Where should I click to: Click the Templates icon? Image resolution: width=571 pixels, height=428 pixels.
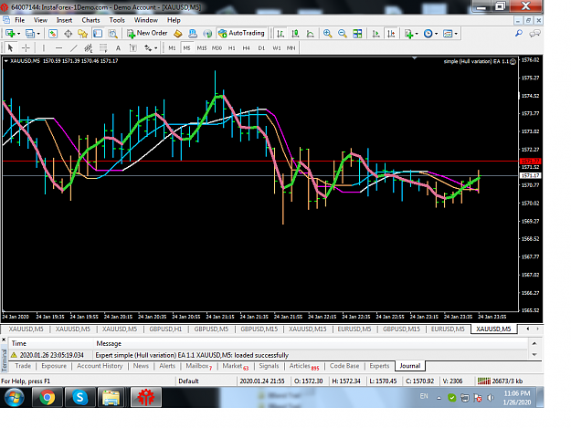(448, 34)
